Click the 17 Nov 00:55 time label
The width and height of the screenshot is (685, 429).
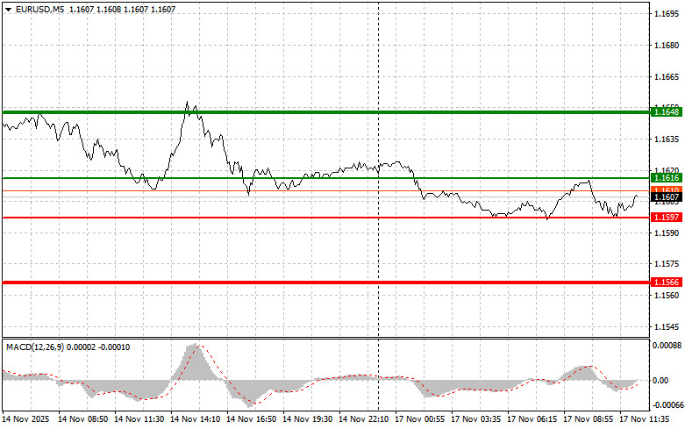420,419
